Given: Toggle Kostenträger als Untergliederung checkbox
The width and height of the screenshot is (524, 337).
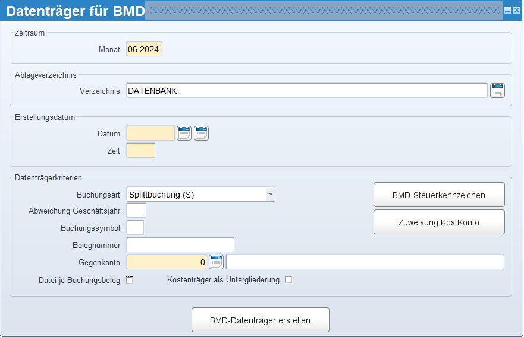Looking at the screenshot, I should [288, 279].
